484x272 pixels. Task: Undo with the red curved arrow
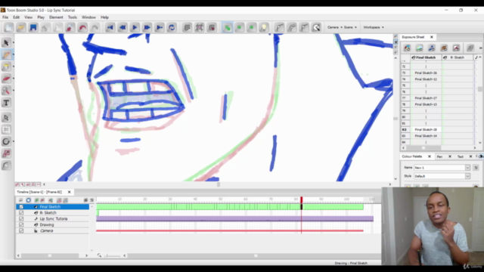(82, 27)
